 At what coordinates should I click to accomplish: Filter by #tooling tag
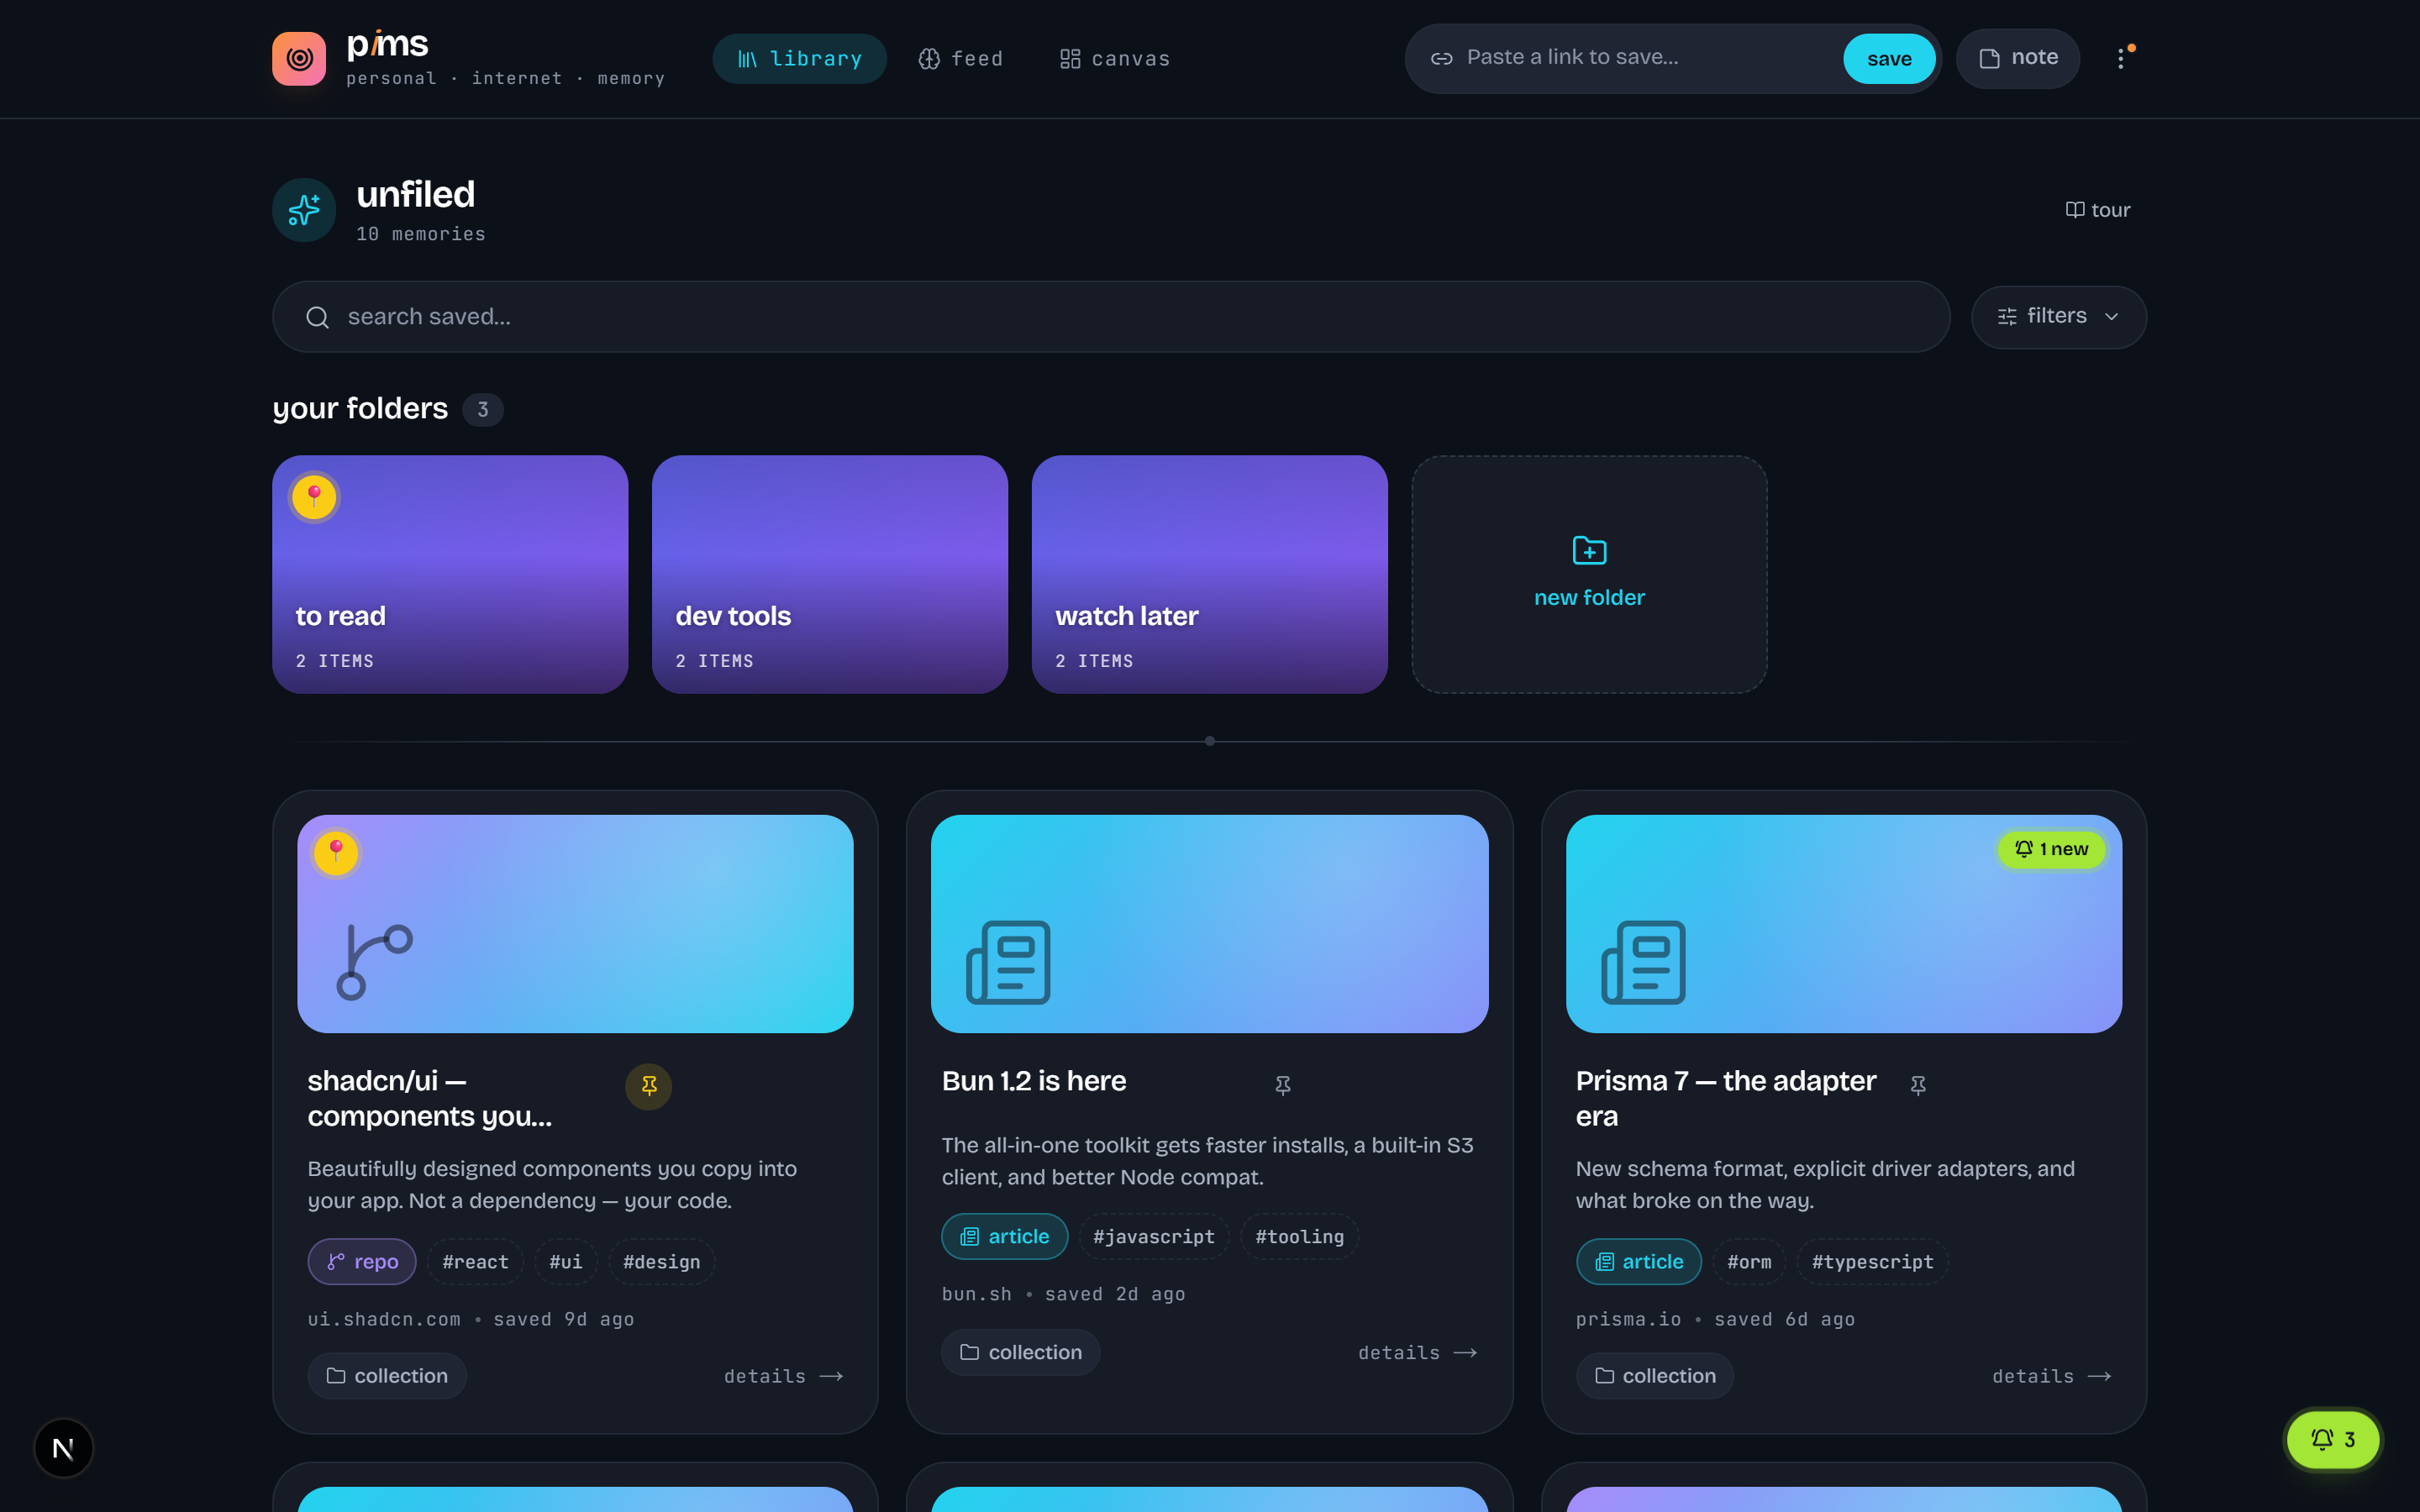1299,1237
